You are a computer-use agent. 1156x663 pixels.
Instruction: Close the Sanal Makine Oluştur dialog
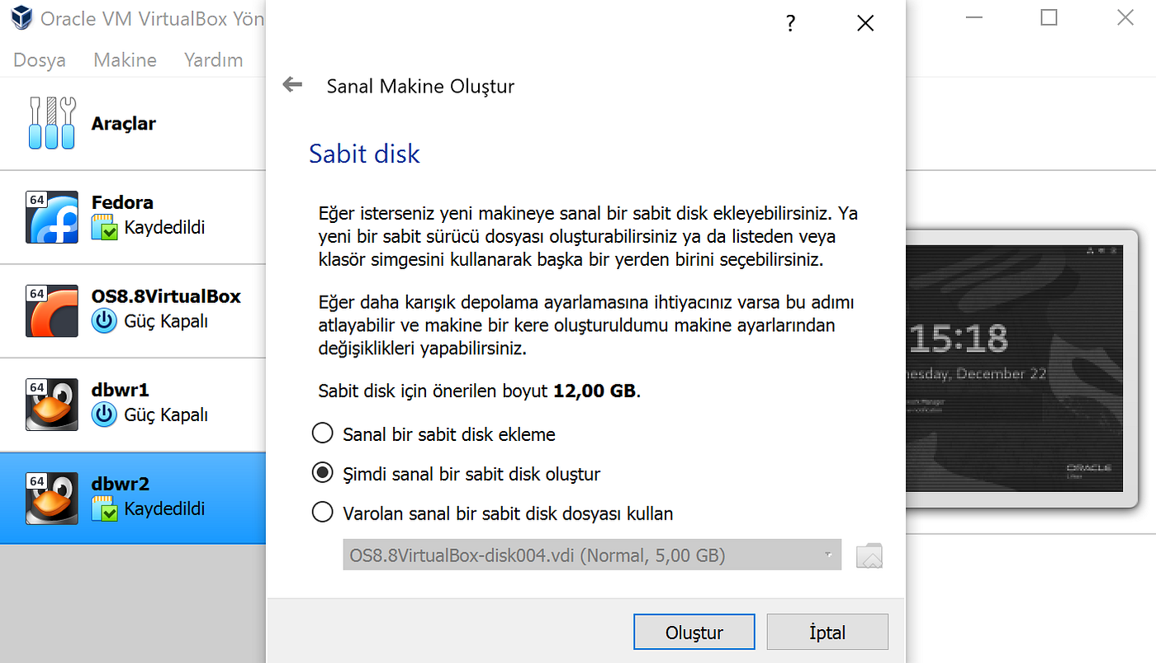[865, 24]
